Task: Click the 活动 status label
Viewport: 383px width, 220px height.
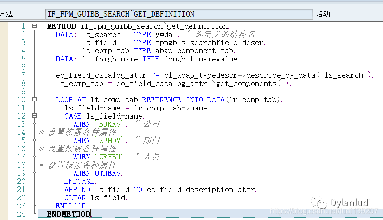Action: point(323,14)
